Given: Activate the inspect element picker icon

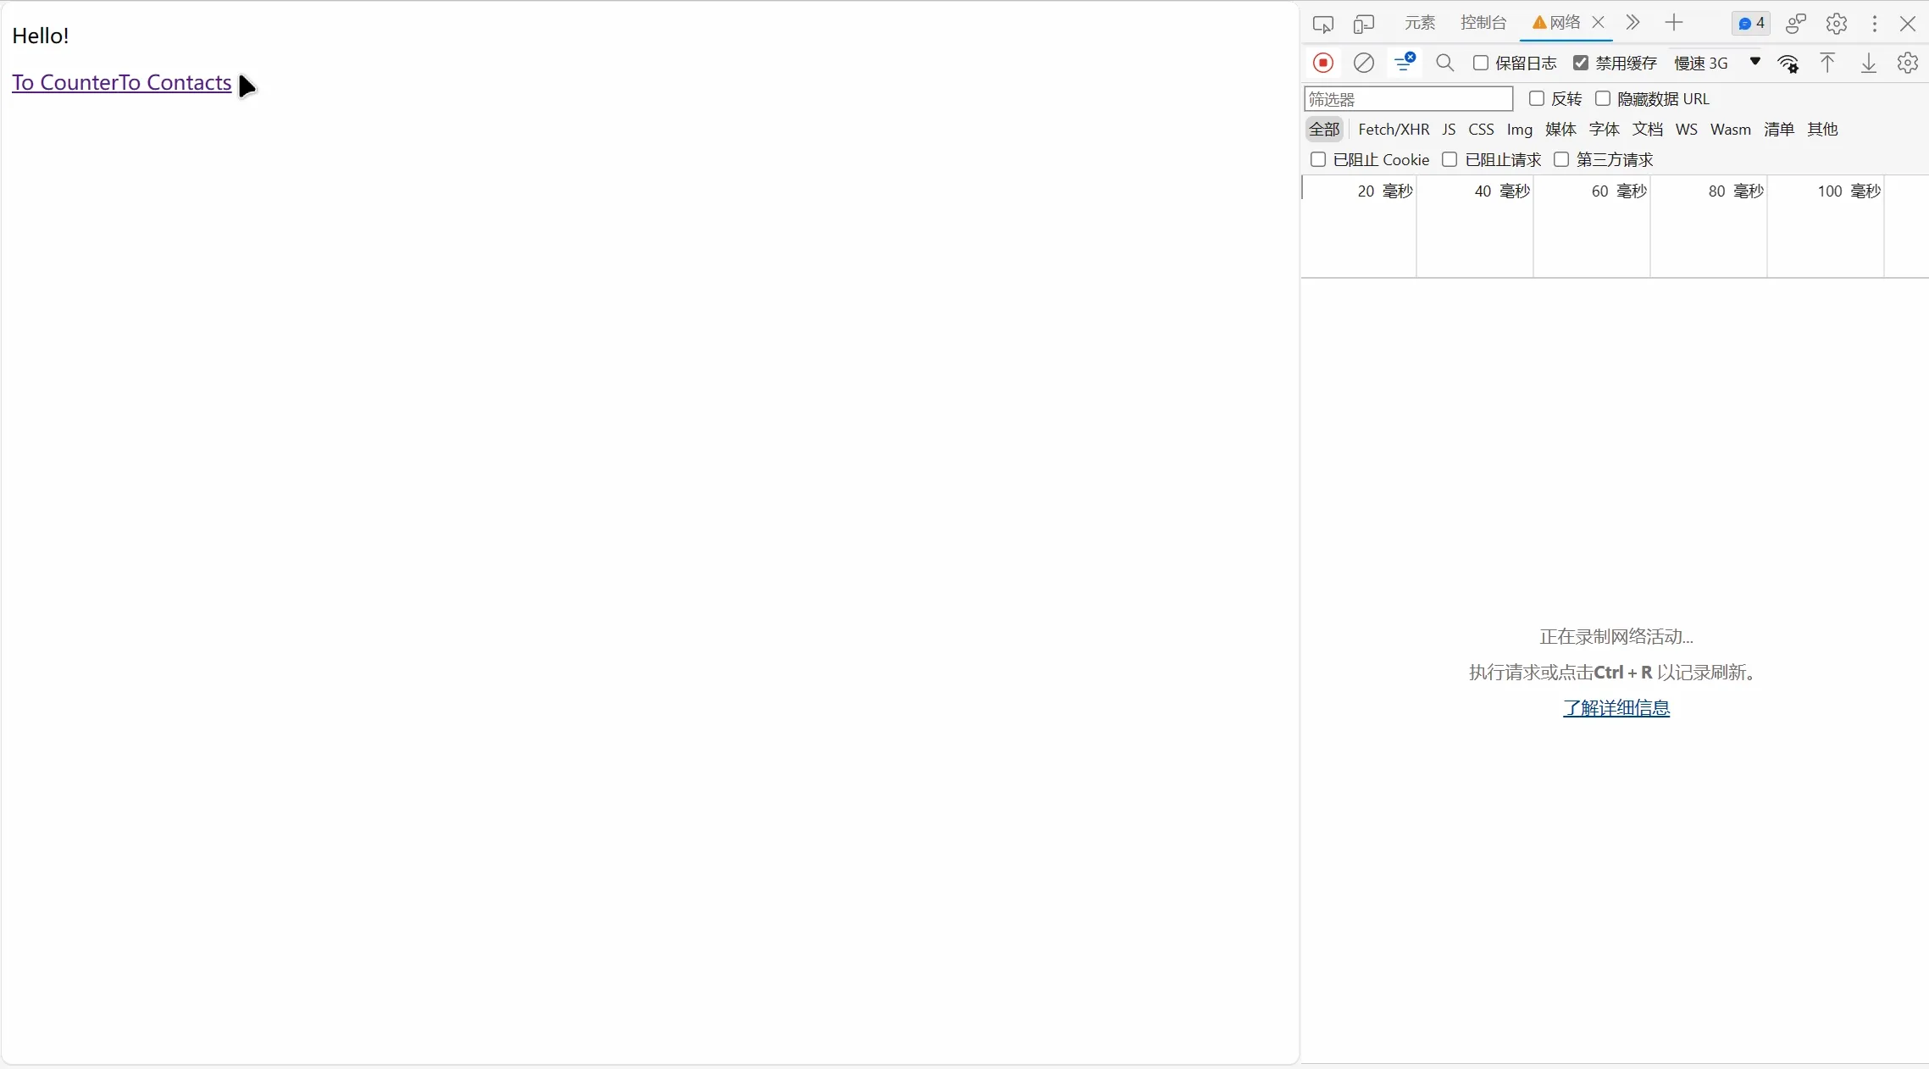Looking at the screenshot, I should tap(1322, 24).
